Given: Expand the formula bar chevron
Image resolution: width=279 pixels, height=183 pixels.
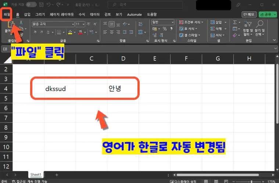Looking at the screenshot, I should [x=275, y=49].
